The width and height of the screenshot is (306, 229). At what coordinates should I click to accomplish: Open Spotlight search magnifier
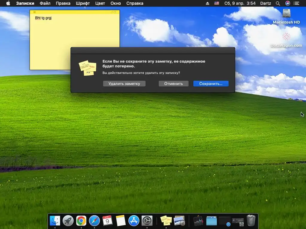click(x=278, y=3)
